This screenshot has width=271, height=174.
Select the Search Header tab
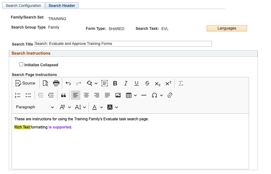[x=62, y=6]
